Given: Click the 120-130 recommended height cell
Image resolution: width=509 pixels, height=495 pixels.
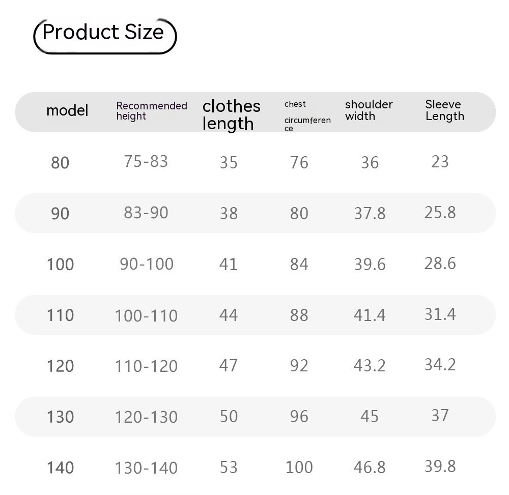Looking at the screenshot, I should 146,417.
